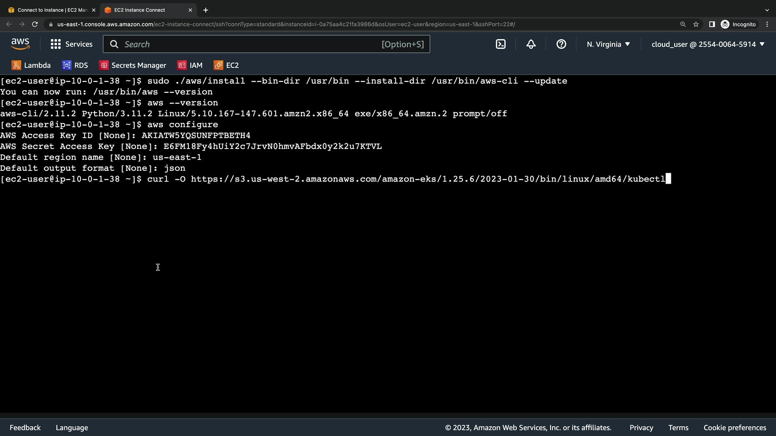Click the Feedback button in footer
Screen dimensions: 776x436
(x=25, y=428)
